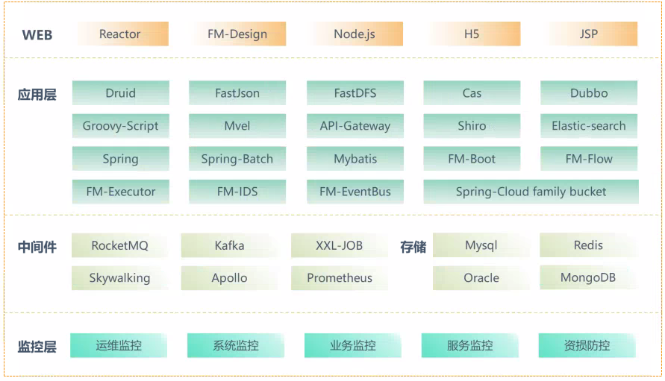This screenshot has height=381, width=665.
Task: Select the FM-Flow box
Action: tap(589, 159)
